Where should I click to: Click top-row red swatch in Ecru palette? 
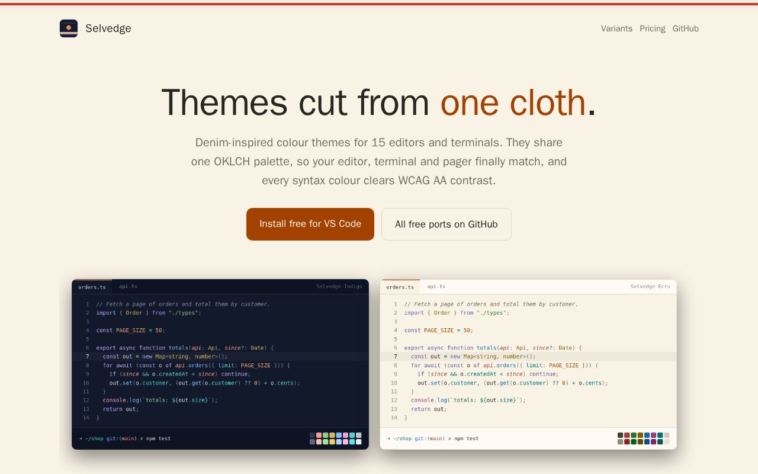627,435
